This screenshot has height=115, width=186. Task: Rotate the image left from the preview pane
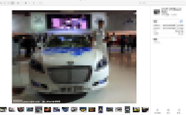click(x=157, y=111)
